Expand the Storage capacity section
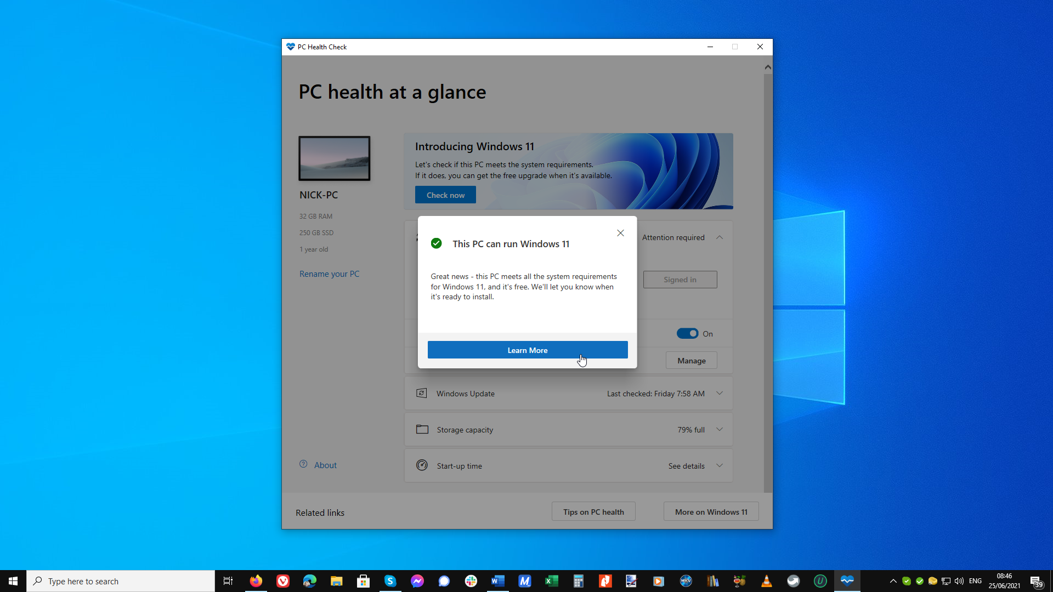 tap(719, 429)
